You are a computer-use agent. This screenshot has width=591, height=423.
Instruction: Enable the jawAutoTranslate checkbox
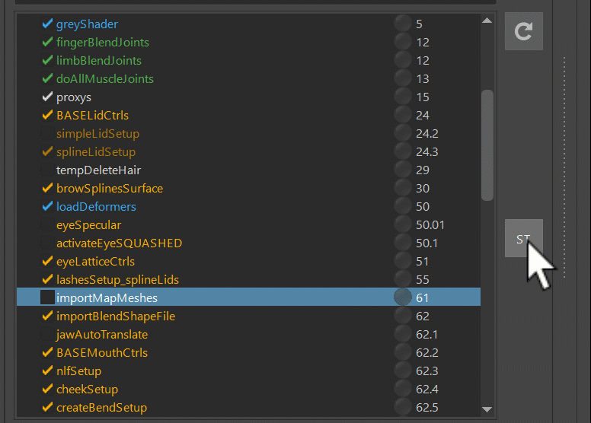[47, 335]
